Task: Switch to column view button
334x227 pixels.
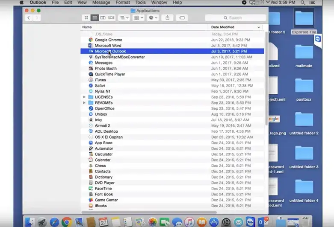Action: 103,17
